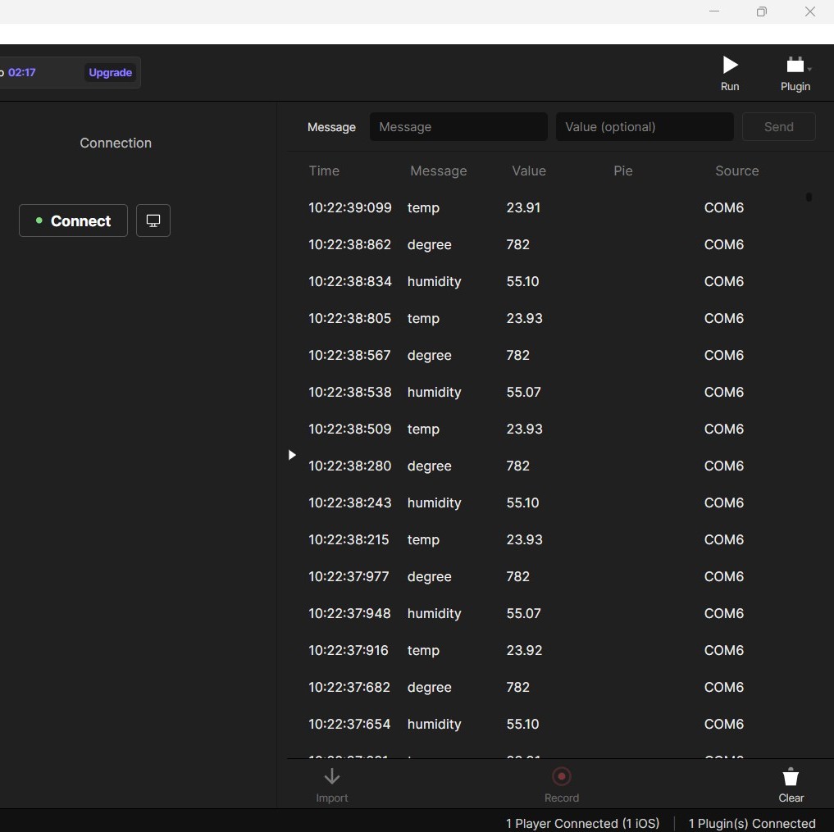Image resolution: width=834 pixels, height=832 pixels.
Task: Click the purple Upgrade link
Action: pos(111,73)
